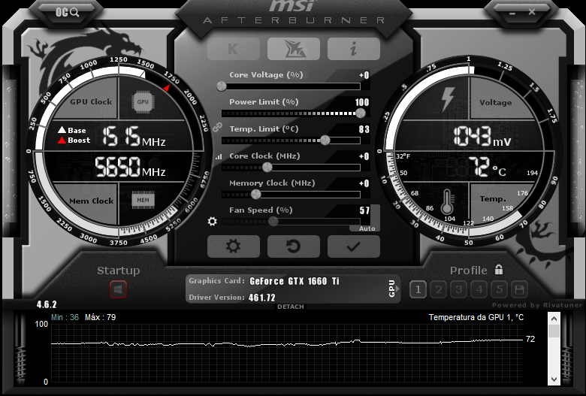The height and width of the screenshot is (396, 586).
Task: Click the graph scrollbar down arrow
Action: pyautogui.click(x=554, y=379)
